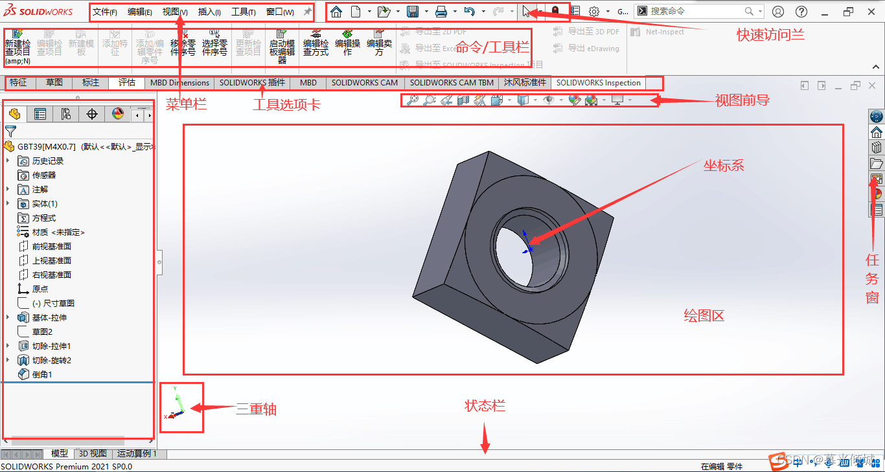Click Zoom to Fit in the view toolbar
885x472 pixels.
pos(412,100)
